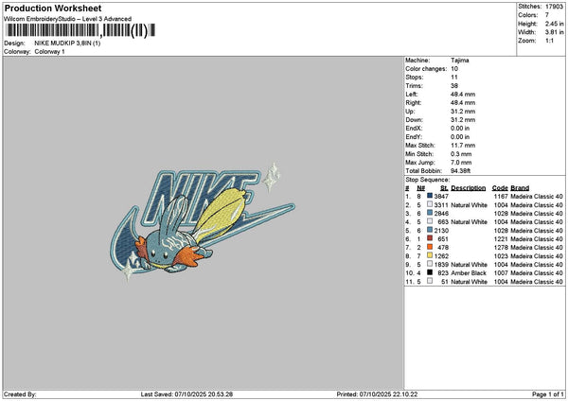Select the Left measurement 48.4 mm

463,94
